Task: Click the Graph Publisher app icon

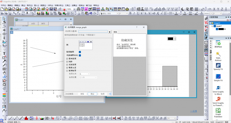Action: tap(218, 110)
